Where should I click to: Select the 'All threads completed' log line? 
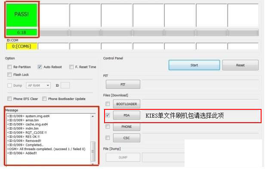click(x=46, y=149)
